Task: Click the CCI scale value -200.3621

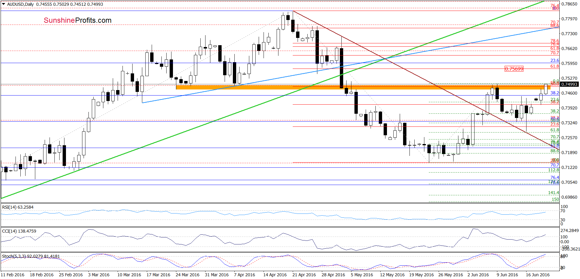Action: 570,249
